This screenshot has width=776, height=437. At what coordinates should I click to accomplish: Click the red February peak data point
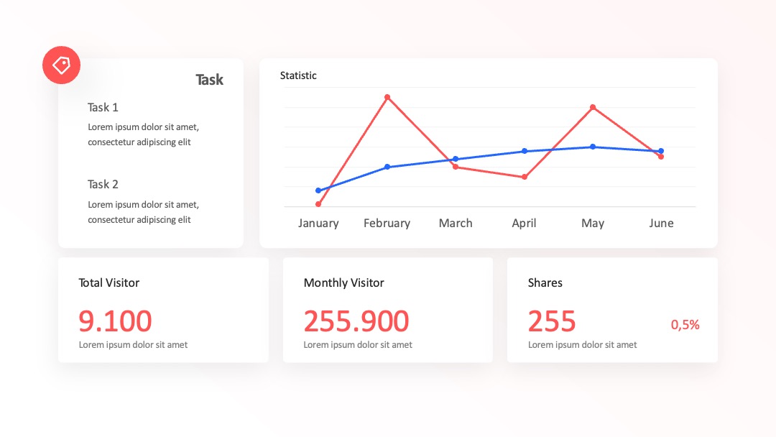pos(387,97)
